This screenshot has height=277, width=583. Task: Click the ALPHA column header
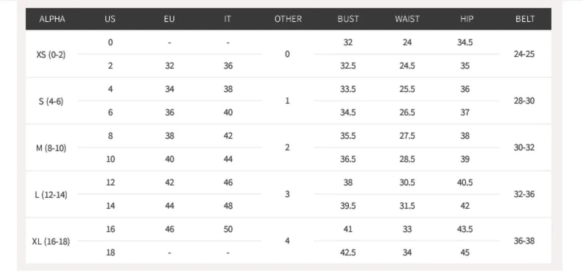pos(52,19)
